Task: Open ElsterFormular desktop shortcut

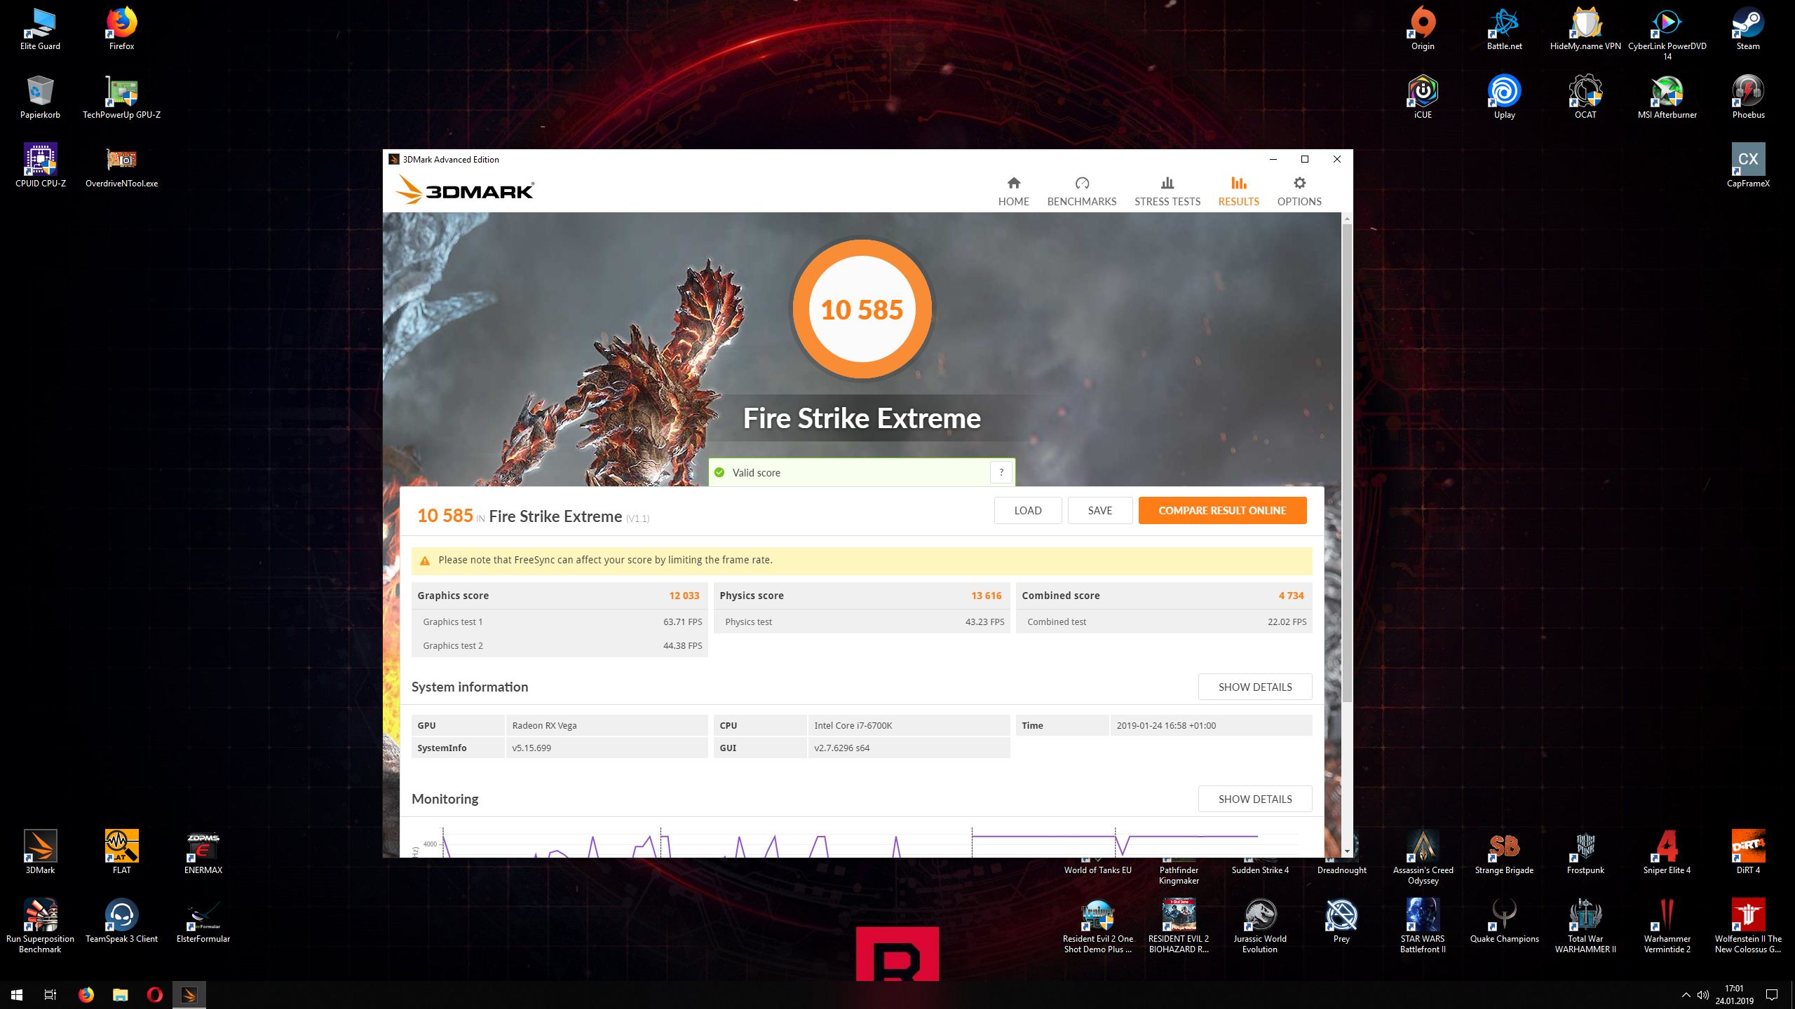Action: coord(203,922)
